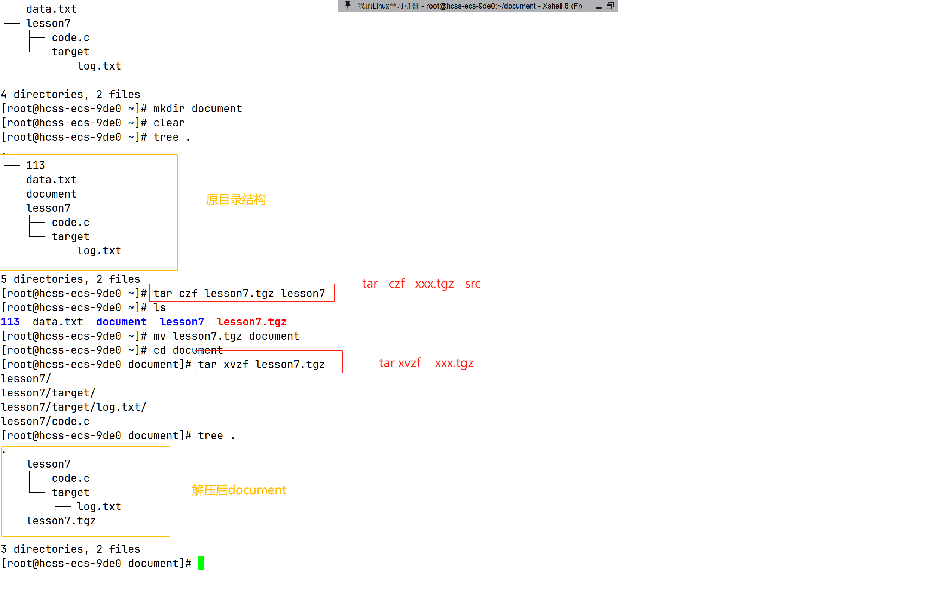Click '4 directories, 2 files' summary line
Screen dimensions: 952x594
pyautogui.click(x=71, y=95)
